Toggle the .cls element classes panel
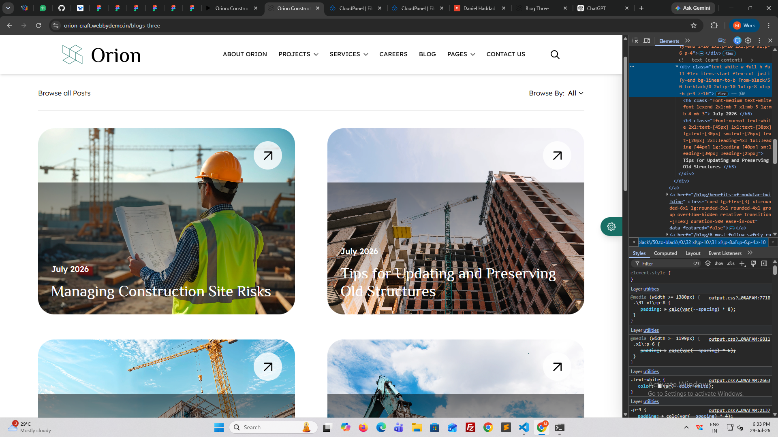This screenshot has width=778, height=437. click(x=731, y=263)
